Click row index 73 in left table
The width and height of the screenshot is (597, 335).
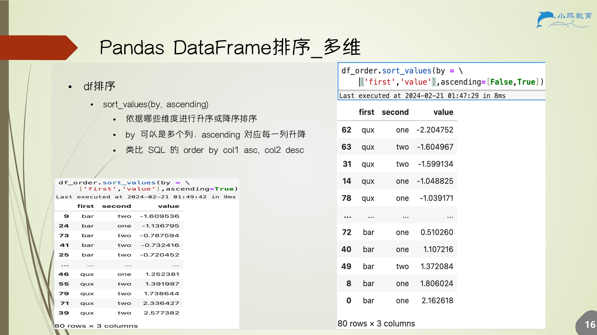[x=64, y=236]
